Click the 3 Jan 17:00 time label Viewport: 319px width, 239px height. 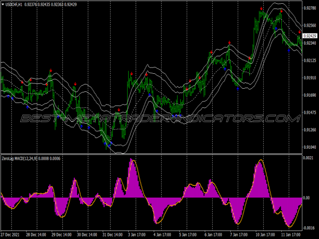coord(137,235)
